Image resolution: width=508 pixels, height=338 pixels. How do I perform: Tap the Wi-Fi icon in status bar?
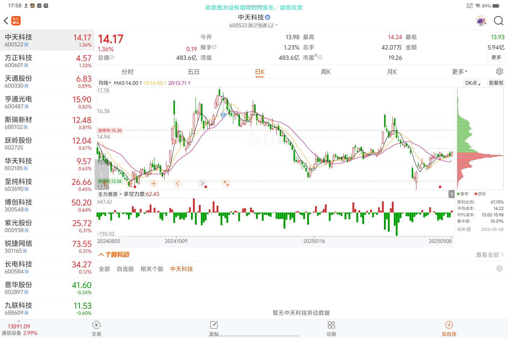[x=478, y=6]
